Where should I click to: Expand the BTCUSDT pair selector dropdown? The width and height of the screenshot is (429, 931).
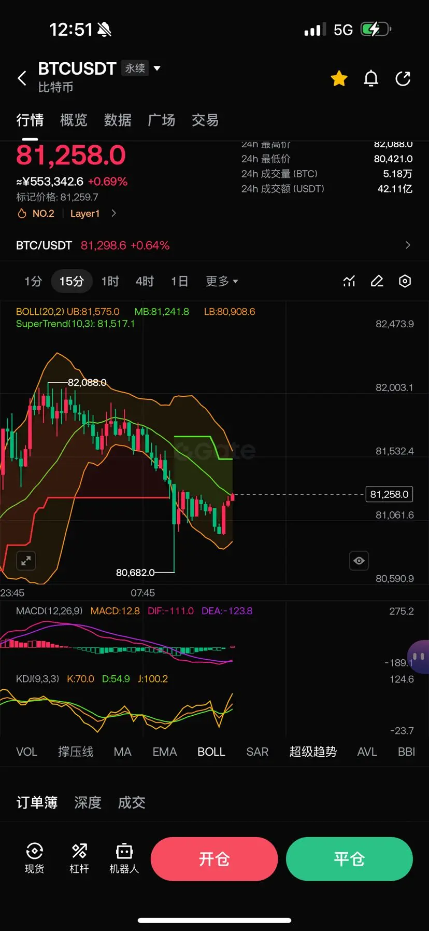pyautogui.click(x=157, y=68)
